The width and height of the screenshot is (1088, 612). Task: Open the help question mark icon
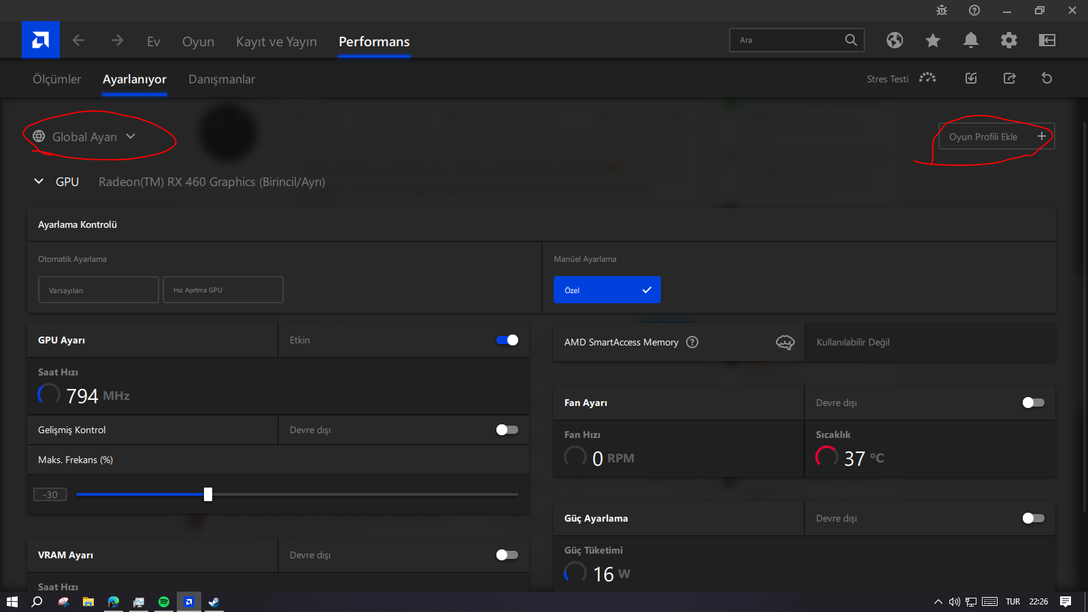974,10
